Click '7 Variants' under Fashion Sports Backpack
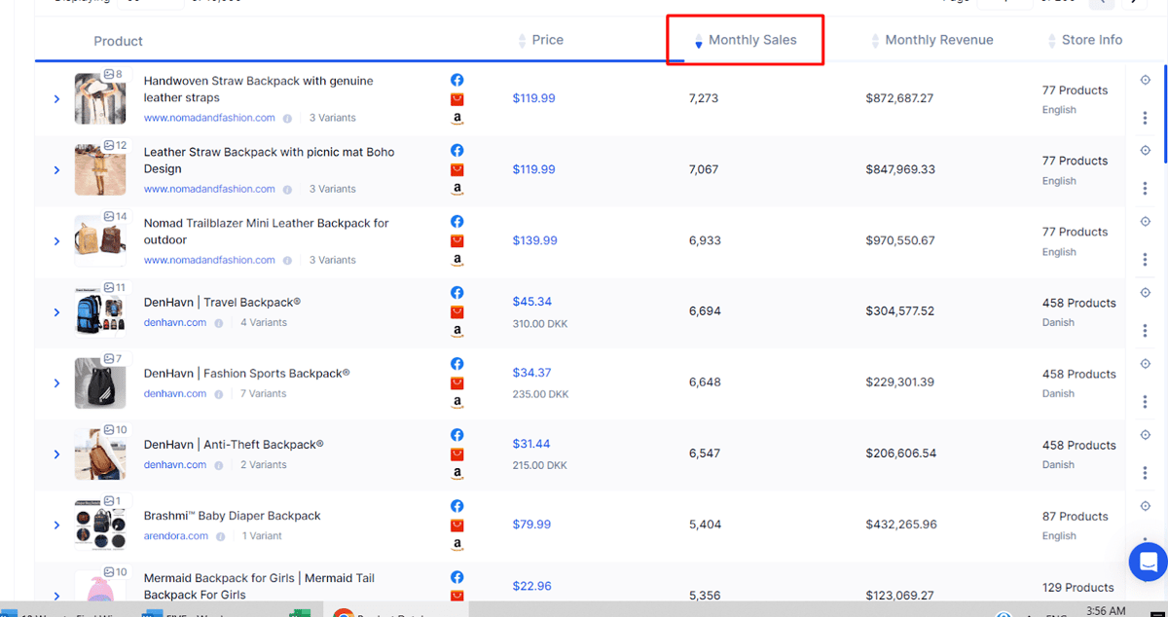Image resolution: width=1168 pixels, height=617 pixels. coord(264,393)
